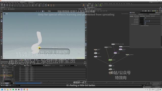
Task: Add new shelf tab with plus button
Action: click(x=46, y=4)
